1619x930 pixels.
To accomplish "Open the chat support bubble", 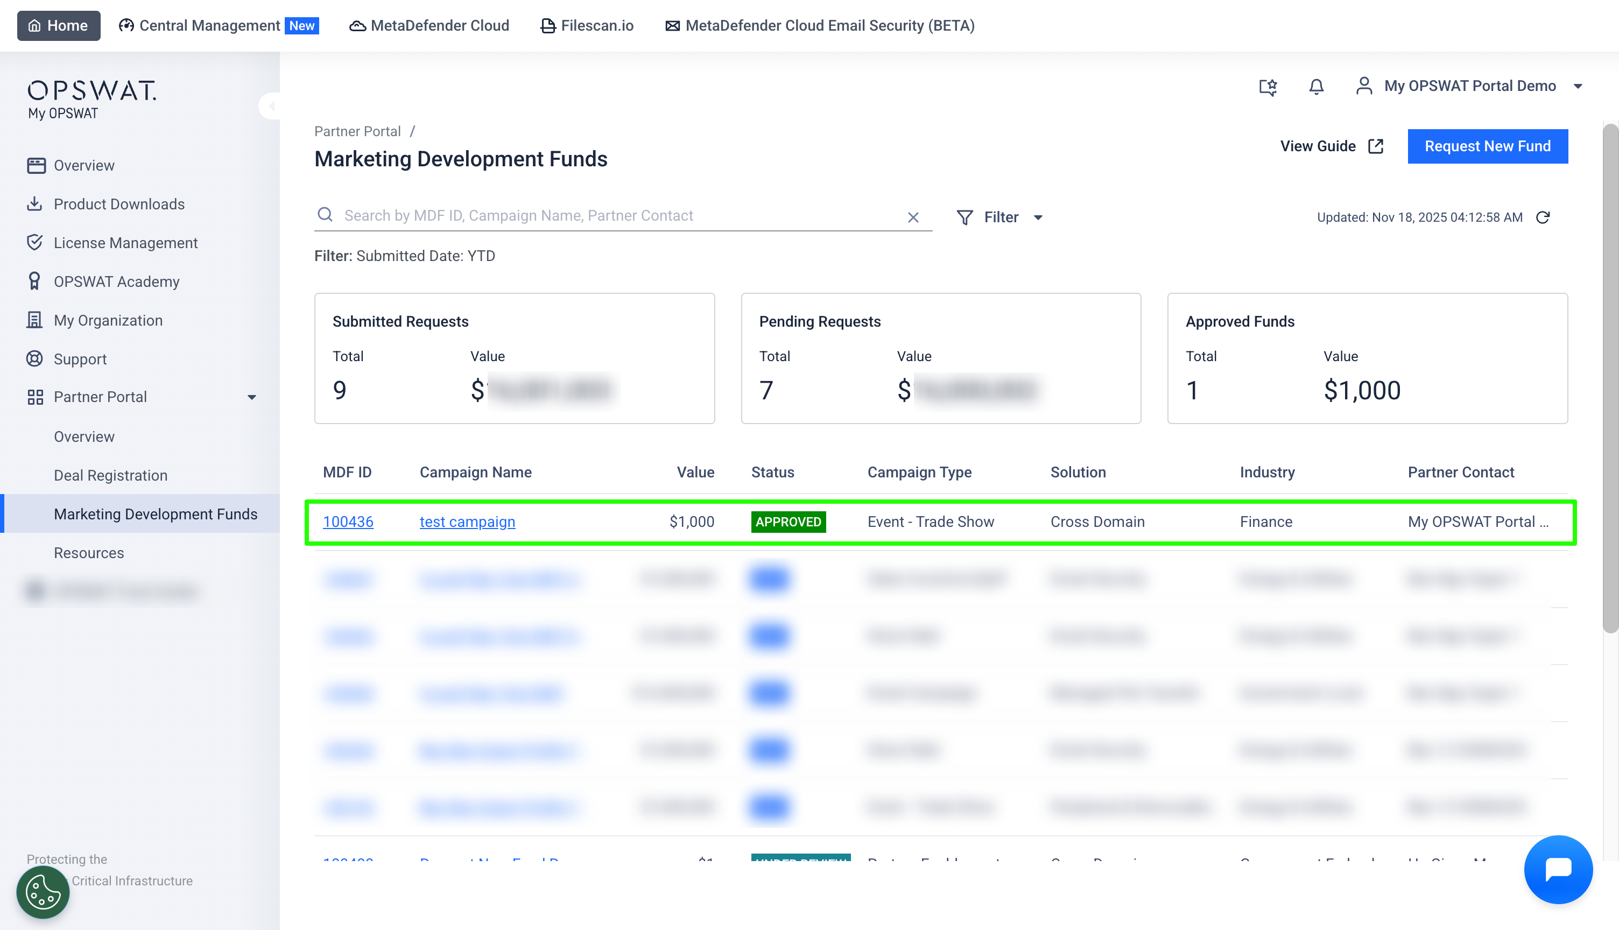I will coord(1558,869).
